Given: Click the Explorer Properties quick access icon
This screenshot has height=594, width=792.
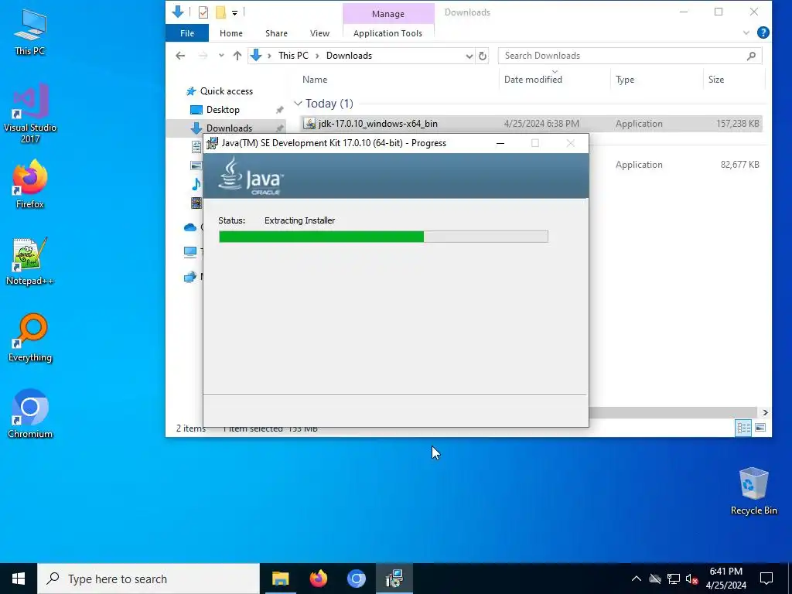Looking at the screenshot, I should point(203,12).
